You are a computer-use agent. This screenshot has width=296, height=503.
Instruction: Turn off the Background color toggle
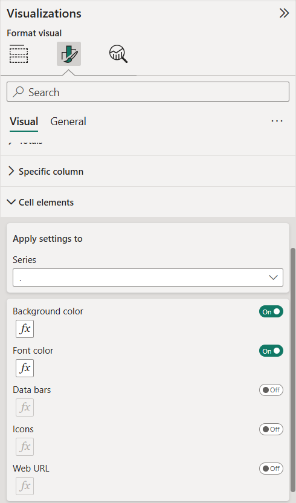coord(271,311)
